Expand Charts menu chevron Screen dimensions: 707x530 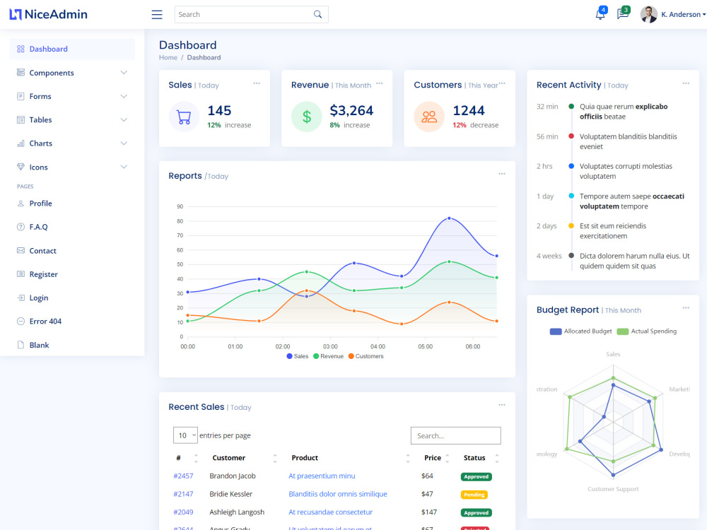(x=124, y=143)
